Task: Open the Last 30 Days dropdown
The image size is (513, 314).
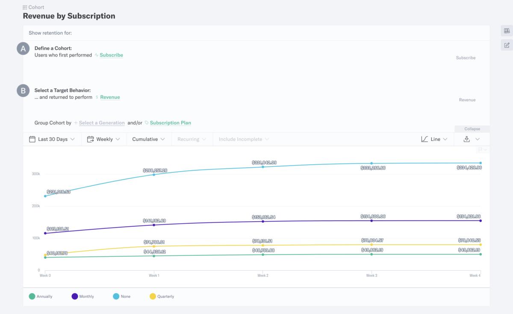Action: pyautogui.click(x=52, y=139)
